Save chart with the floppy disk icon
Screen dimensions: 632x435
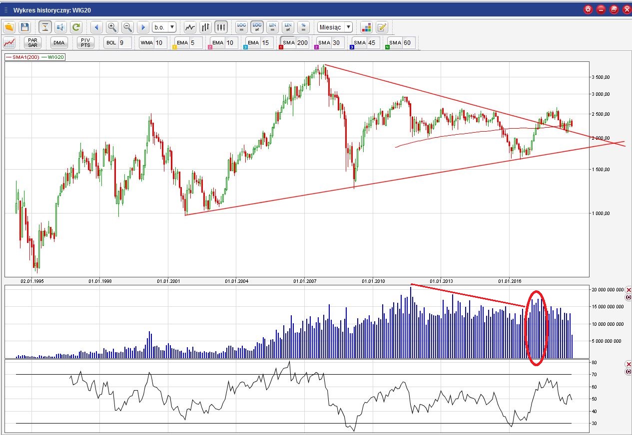click(24, 27)
